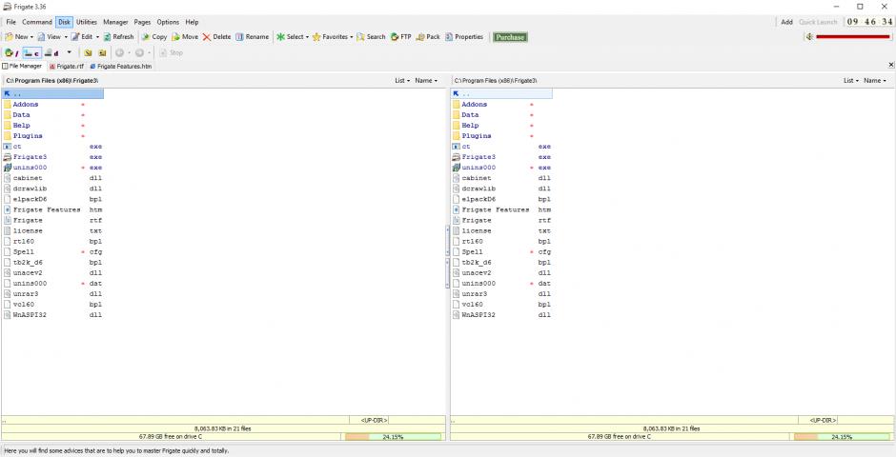Open the right panel List dropdown
Viewport: 896px width, 457px height.
coord(851,80)
